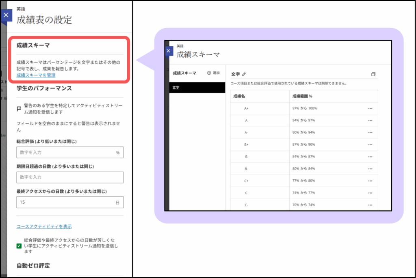Click the flag icon under 学生のパフォーマンス

pos(19,109)
